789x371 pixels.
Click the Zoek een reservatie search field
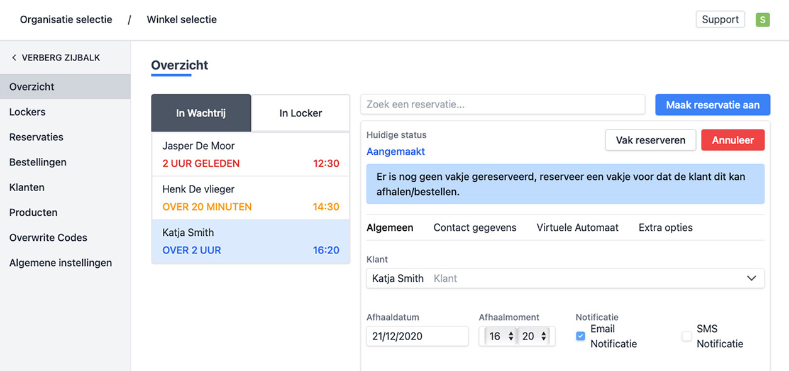click(x=502, y=104)
